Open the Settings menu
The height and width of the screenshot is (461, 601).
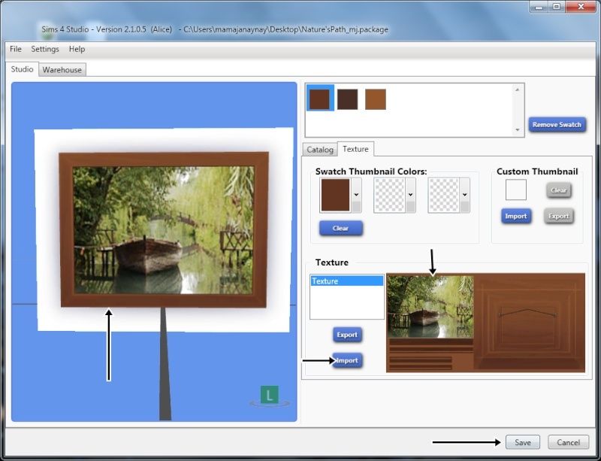pos(45,49)
